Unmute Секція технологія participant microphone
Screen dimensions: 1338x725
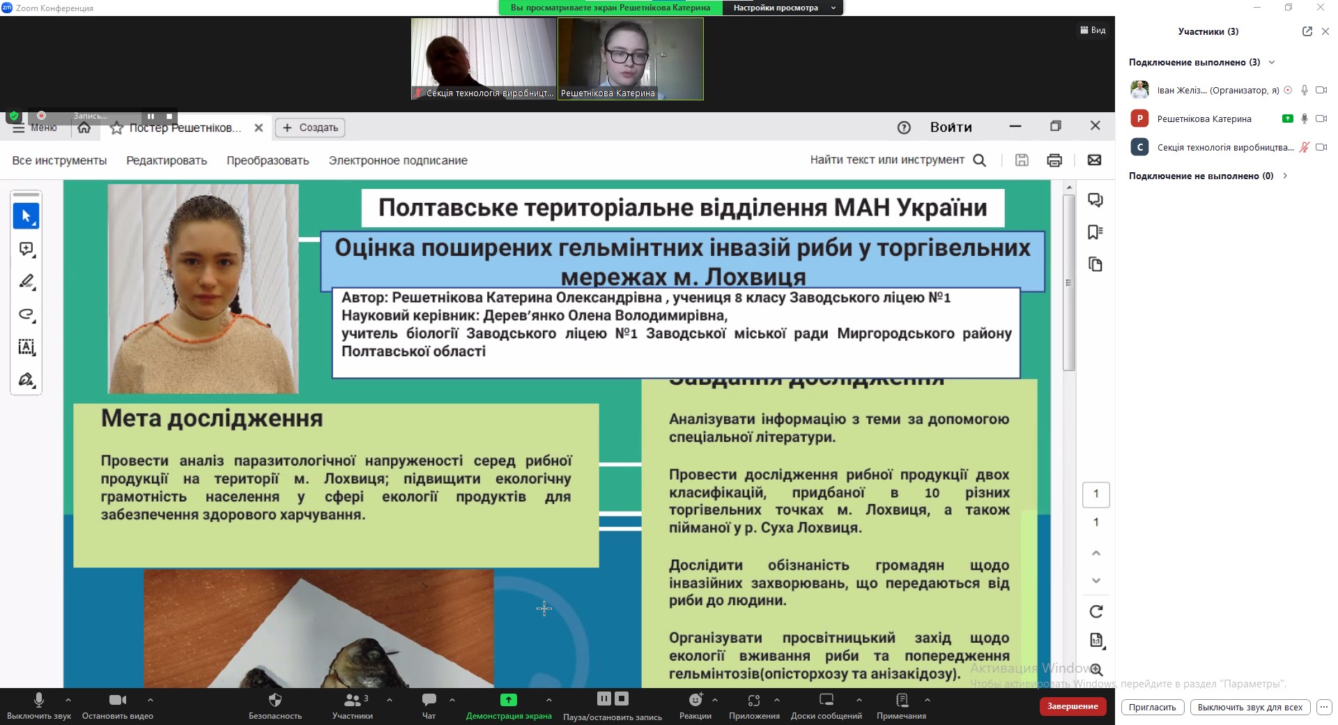[x=1305, y=147]
